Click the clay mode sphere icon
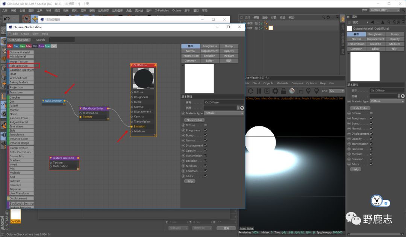The height and width of the screenshot is (237, 406). pyautogui.click(x=292, y=91)
